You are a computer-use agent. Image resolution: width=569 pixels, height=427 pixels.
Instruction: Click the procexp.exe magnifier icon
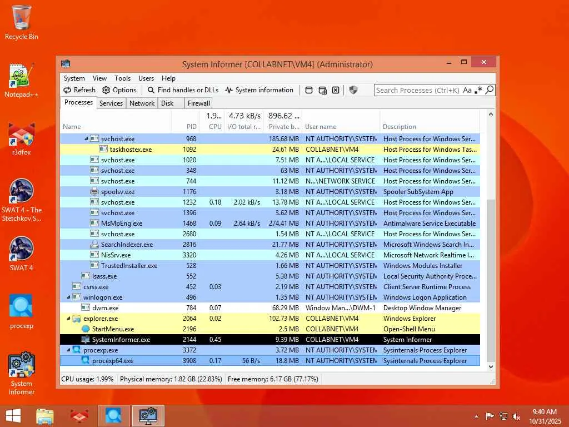pyautogui.click(x=77, y=350)
